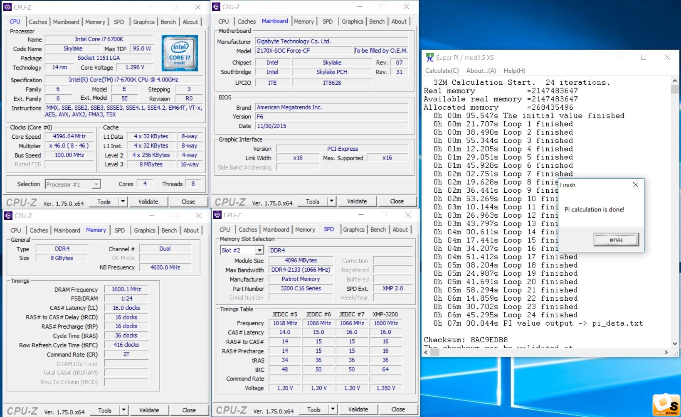Switch to Caches tab in CPU window
681x417 pixels.
pyautogui.click(x=38, y=22)
